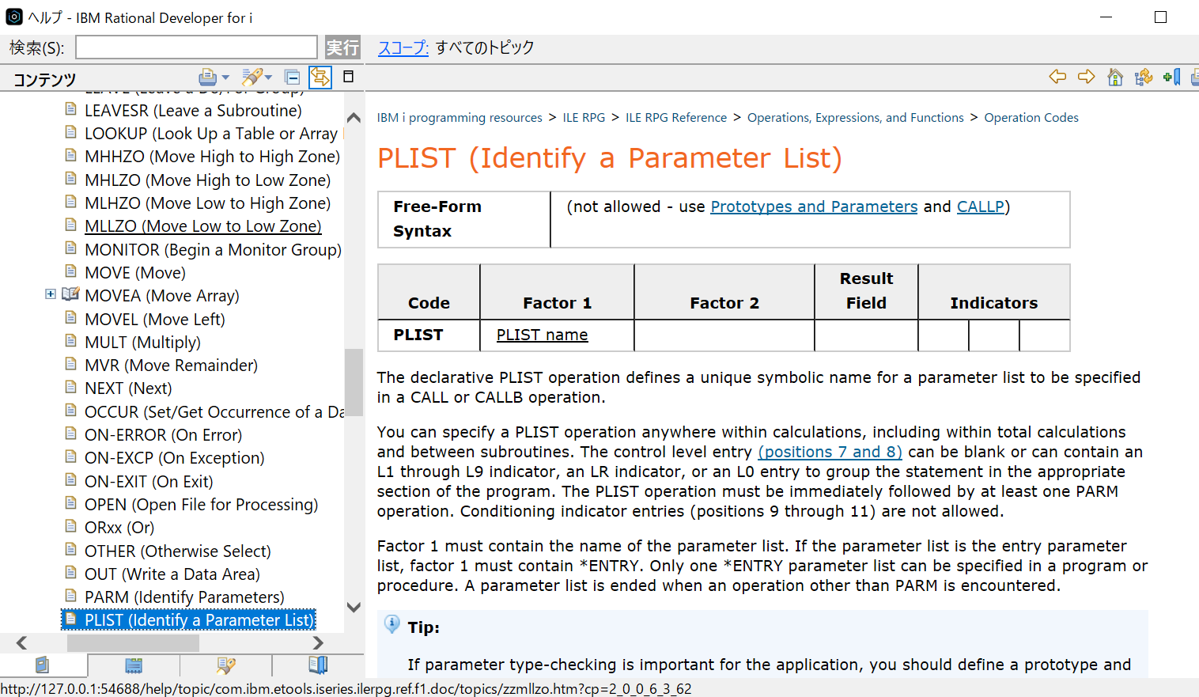The image size is (1199, 697).
Task: Switch to the Contents tab at bottom
Action: tap(43, 665)
